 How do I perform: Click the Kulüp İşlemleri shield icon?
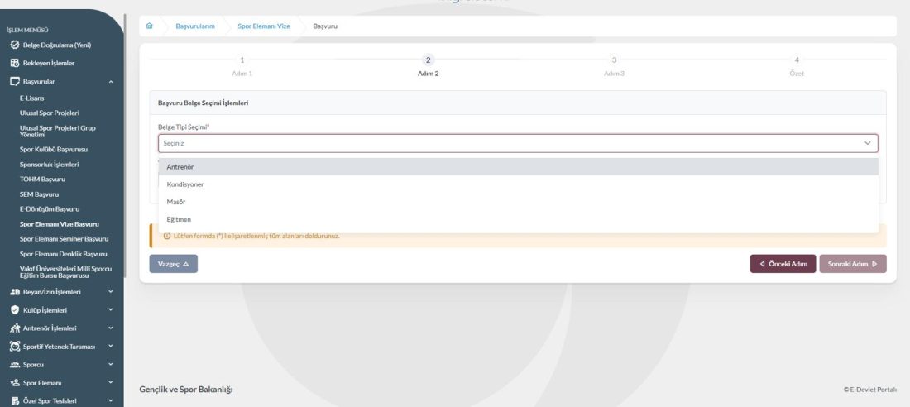(14, 310)
